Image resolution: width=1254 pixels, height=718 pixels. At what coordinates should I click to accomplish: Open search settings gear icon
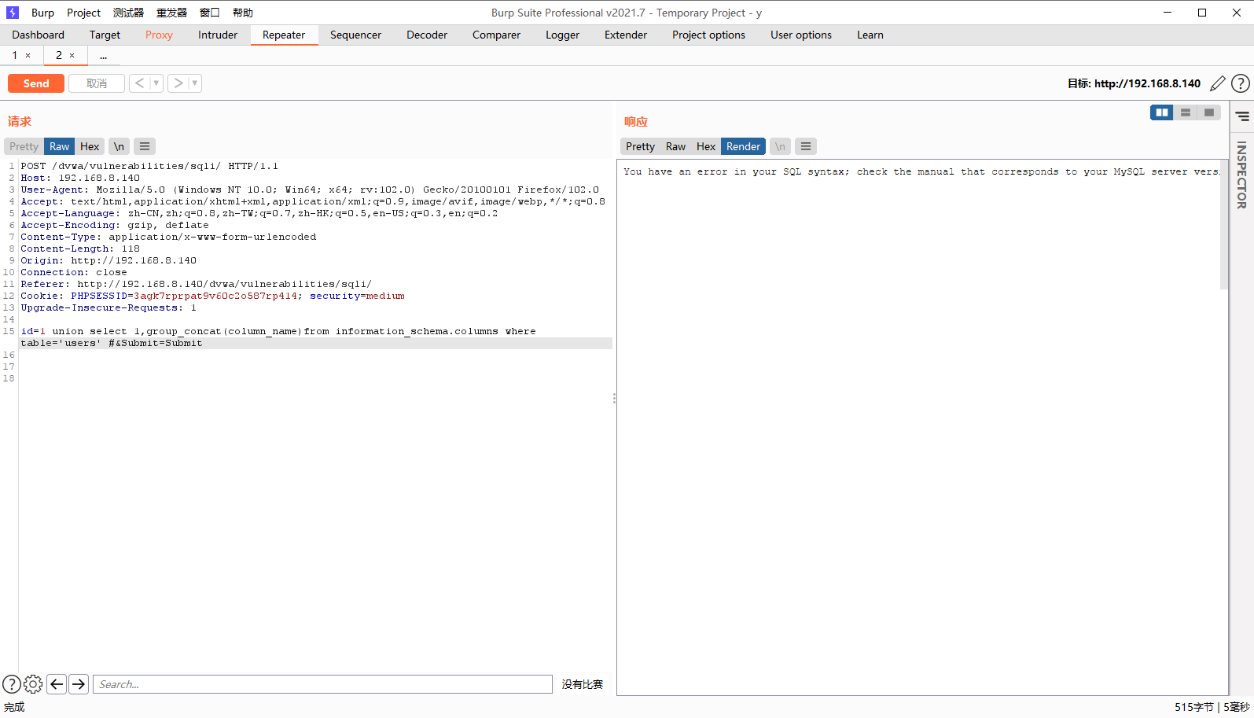pyautogui.click(x=33, y=684)
